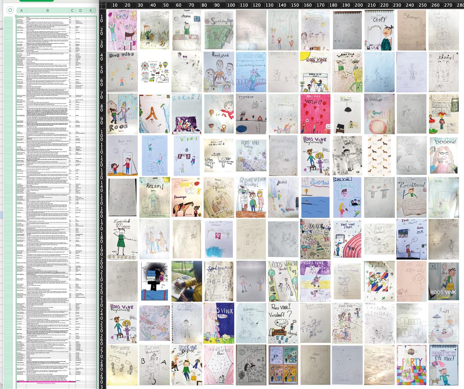Open the 'Beroemd!' cover drawing
Image resolution: width=464 pixels, height=389 pixels.
444,155
